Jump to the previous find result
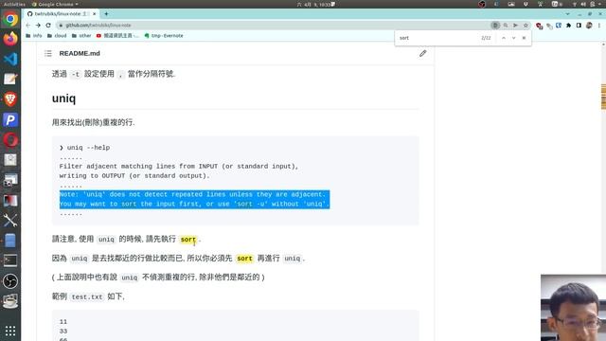This screenshot has width=606, height=341. (504, 38)
